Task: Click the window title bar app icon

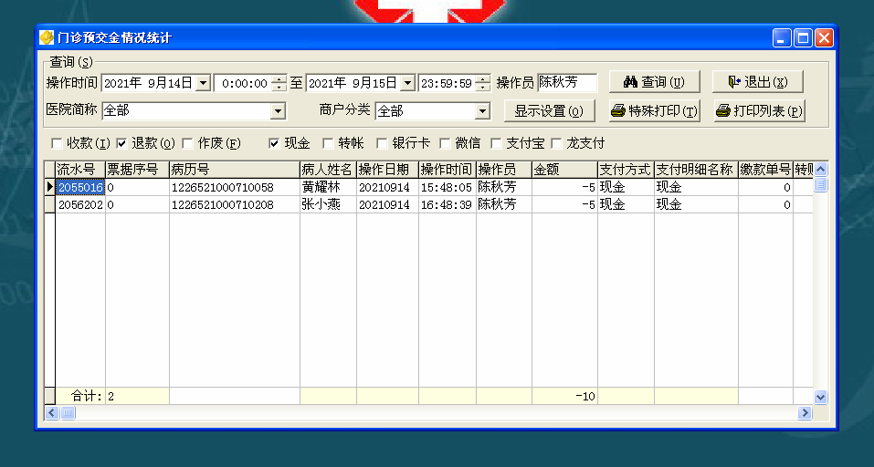Action: (47, 37)
